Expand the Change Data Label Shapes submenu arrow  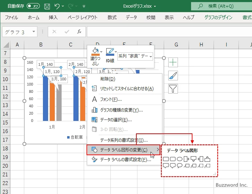158,150
